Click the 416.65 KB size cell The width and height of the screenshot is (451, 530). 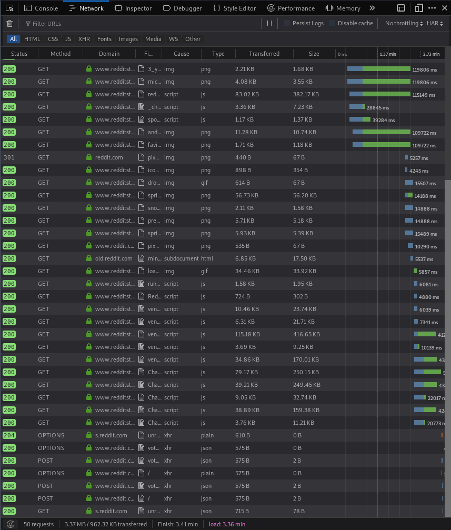306,334
